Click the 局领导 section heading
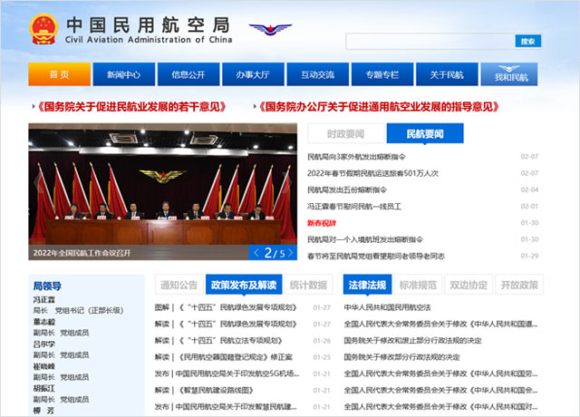580x417 pixels. pyautogui.click(x=47, y=286)
